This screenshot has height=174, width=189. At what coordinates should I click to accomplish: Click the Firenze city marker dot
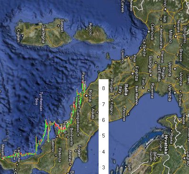click(132, 73)
